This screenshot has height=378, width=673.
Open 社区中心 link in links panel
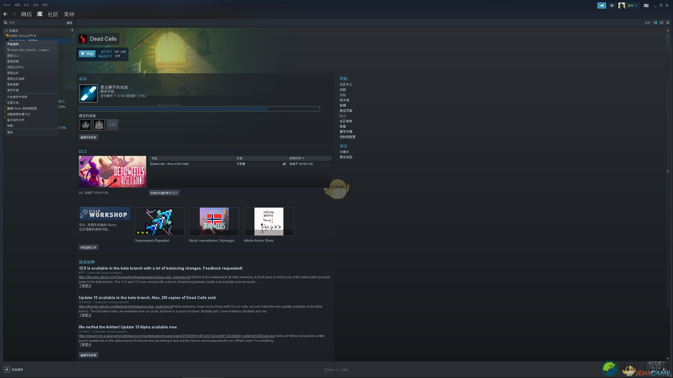346,85
